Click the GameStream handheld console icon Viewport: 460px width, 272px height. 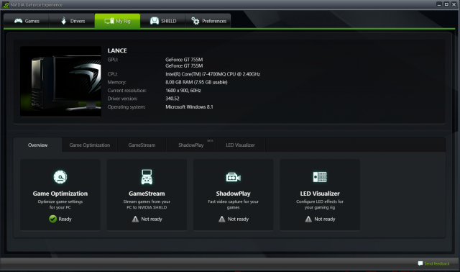coord(147,177)
